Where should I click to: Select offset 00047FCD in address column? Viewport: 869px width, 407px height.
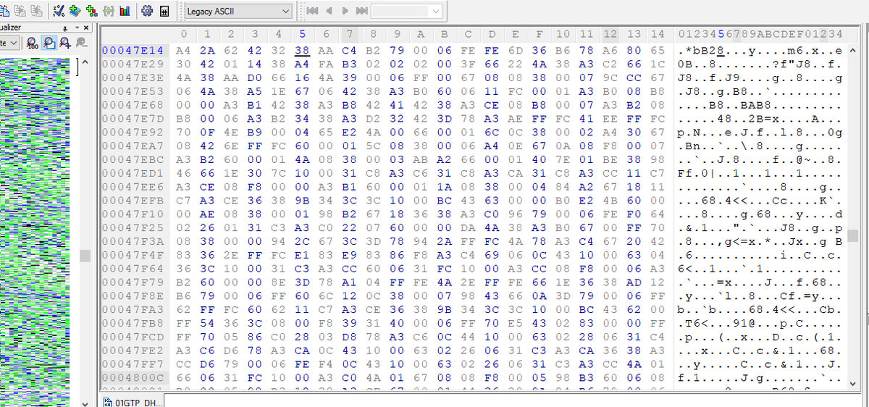[x=133, y=337]
